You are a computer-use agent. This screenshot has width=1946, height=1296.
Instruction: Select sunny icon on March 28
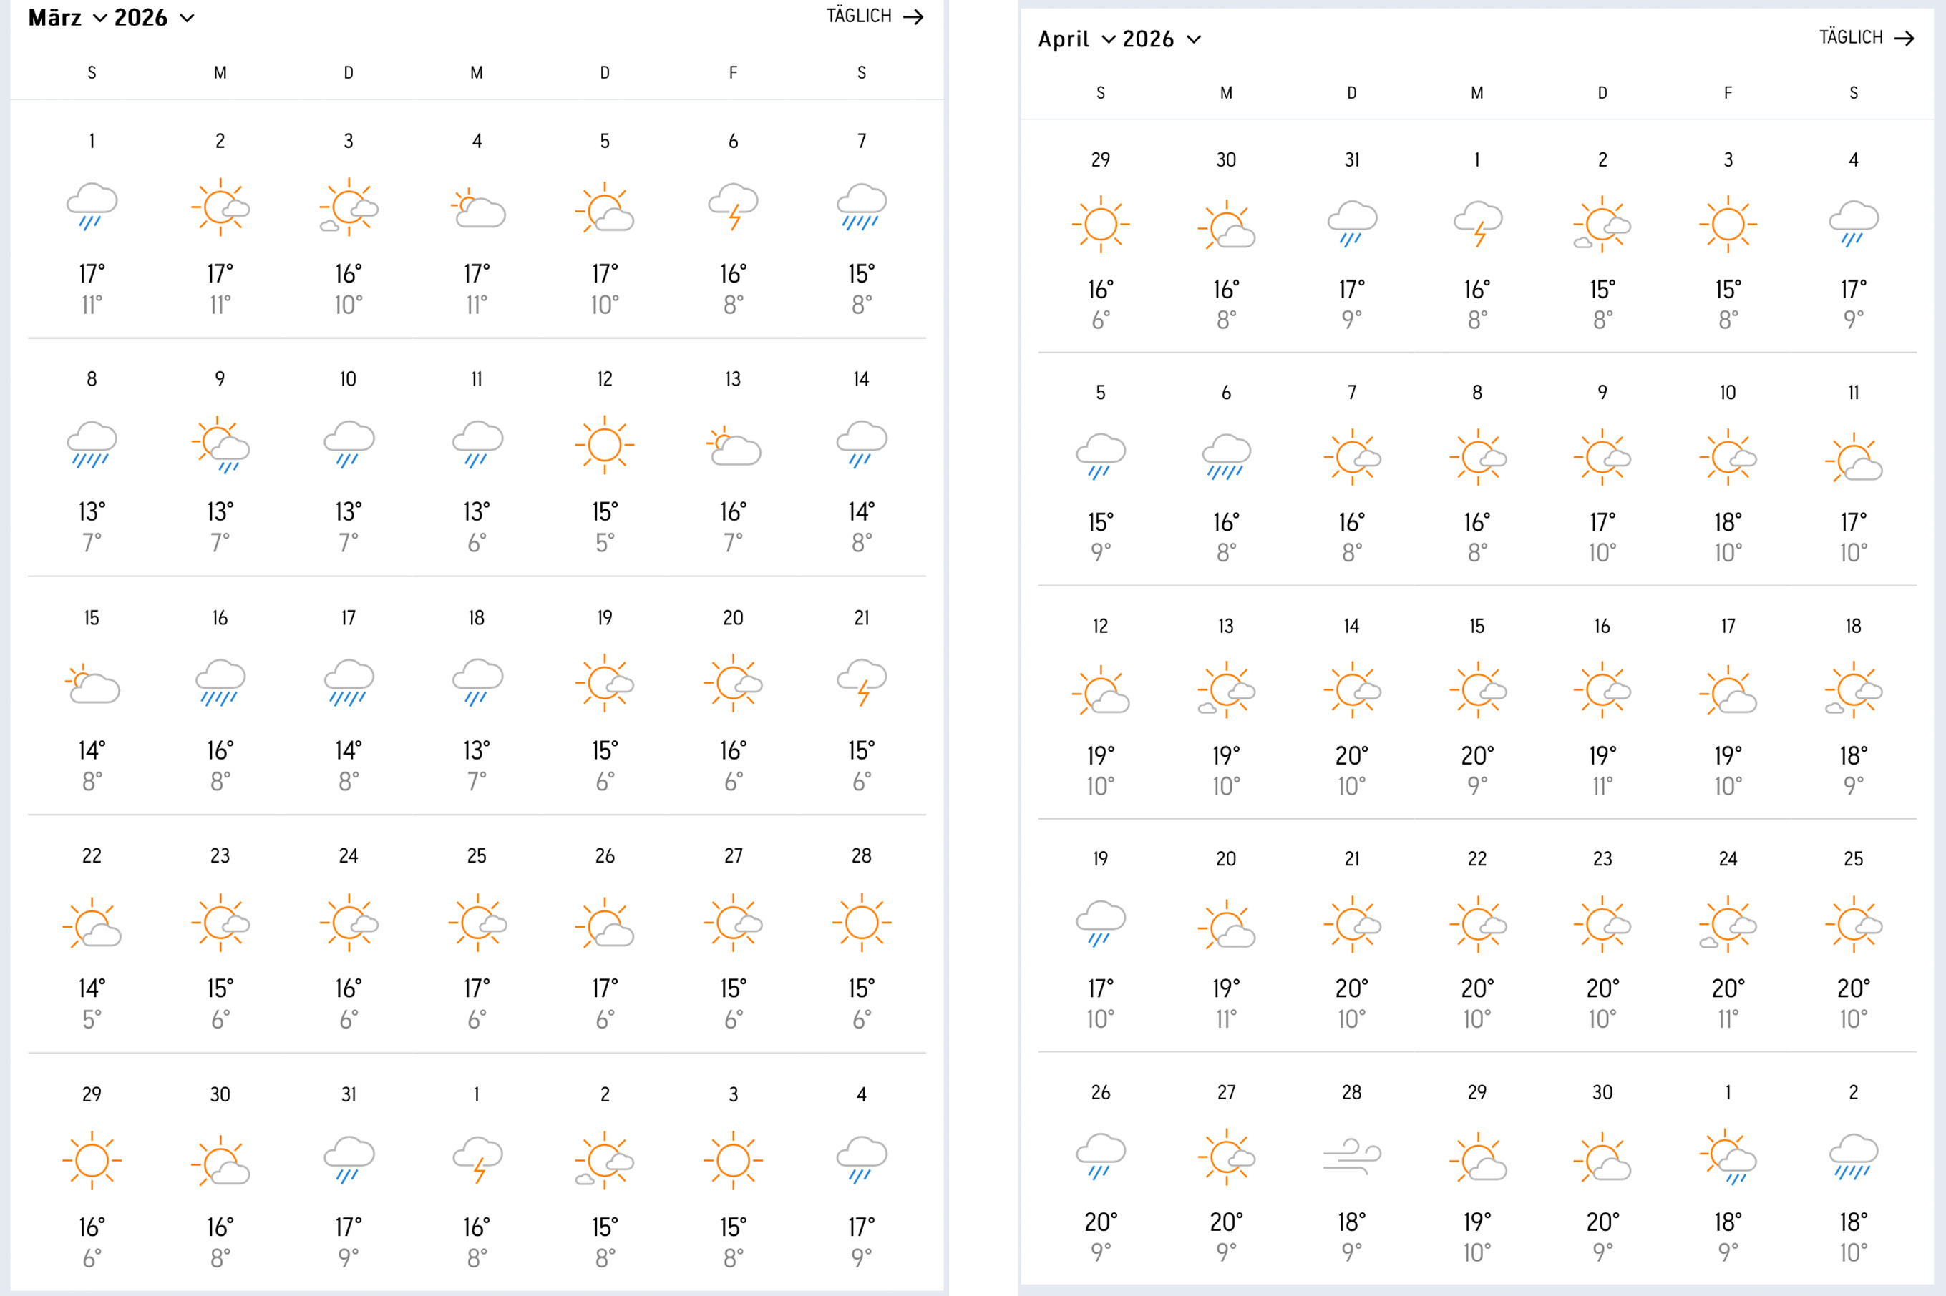tap(861, 923)
